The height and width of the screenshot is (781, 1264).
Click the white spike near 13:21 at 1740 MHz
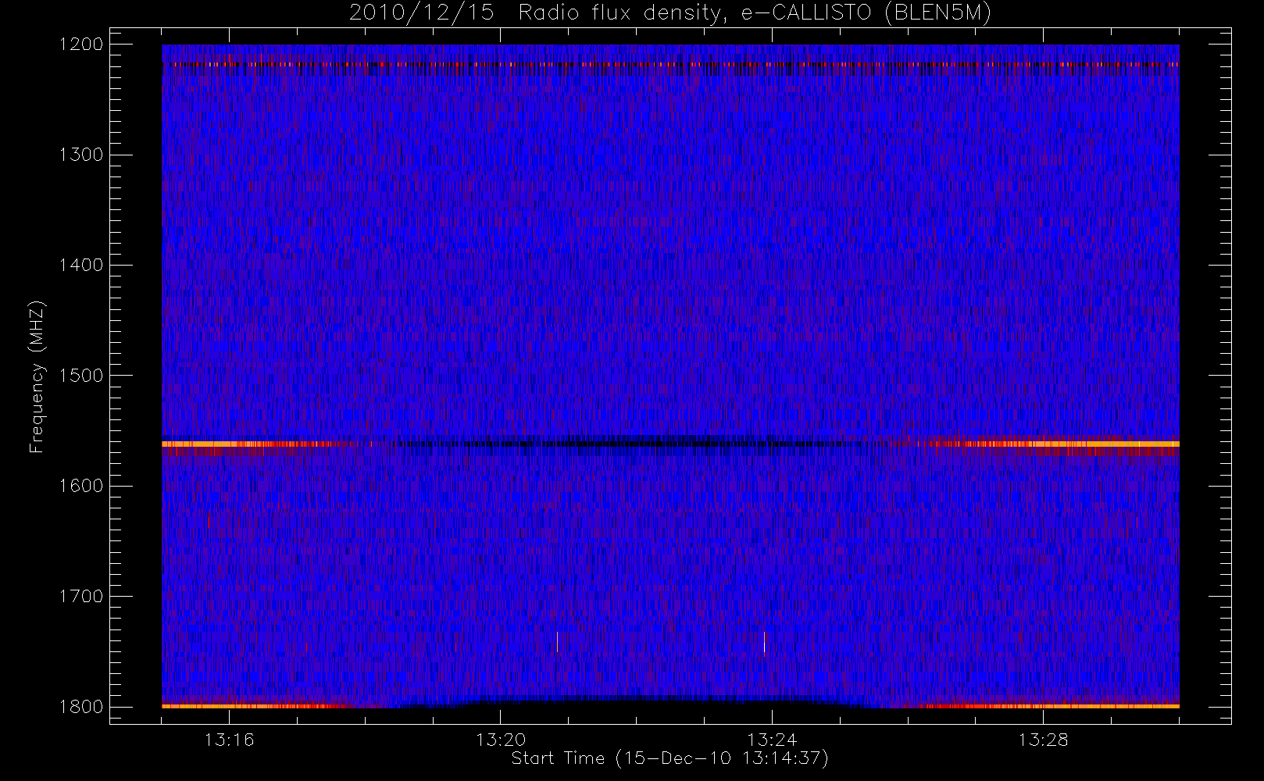coord(557,642)
